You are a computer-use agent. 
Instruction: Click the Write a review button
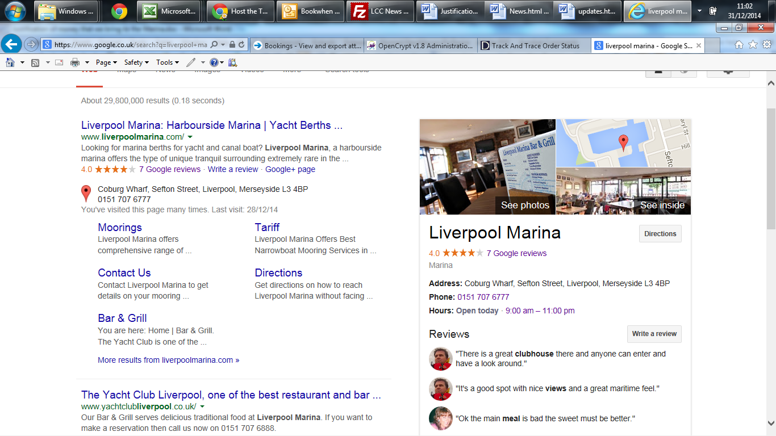(x=654, y=334)
